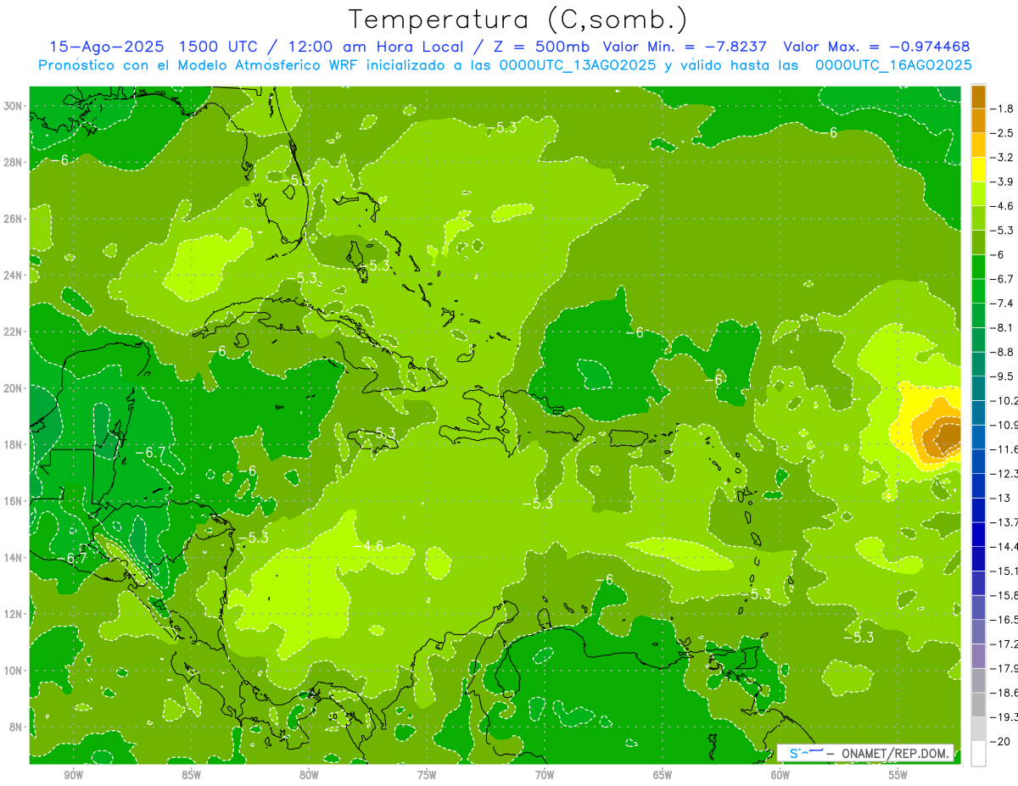
Task: Click the legend label '-13' on the color bar
Action: (x=1002, y=498)
